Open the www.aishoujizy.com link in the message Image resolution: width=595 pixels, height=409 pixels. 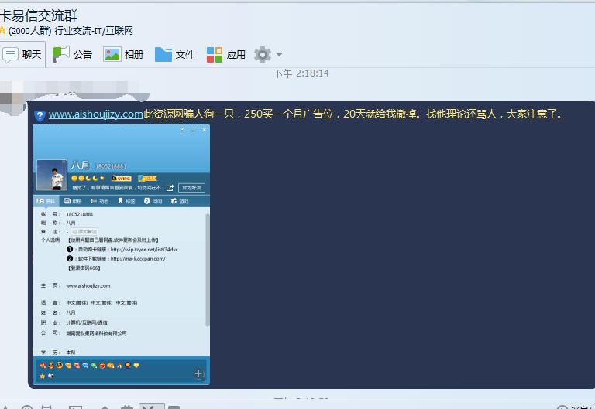click(x=95, y=114)
